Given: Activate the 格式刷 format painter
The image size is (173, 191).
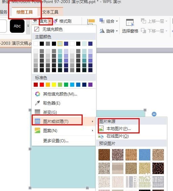Looking at the screenshot, I should coord(62,21).
